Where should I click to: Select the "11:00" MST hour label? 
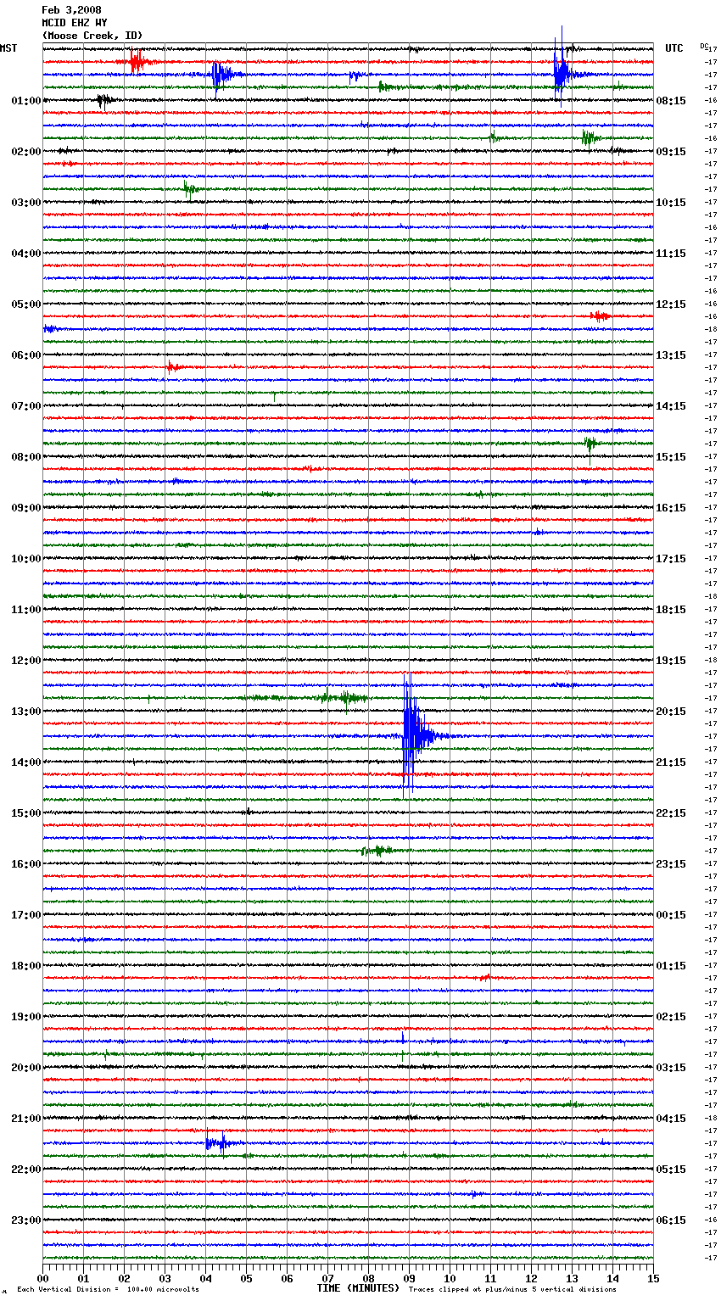pos(26,610)
